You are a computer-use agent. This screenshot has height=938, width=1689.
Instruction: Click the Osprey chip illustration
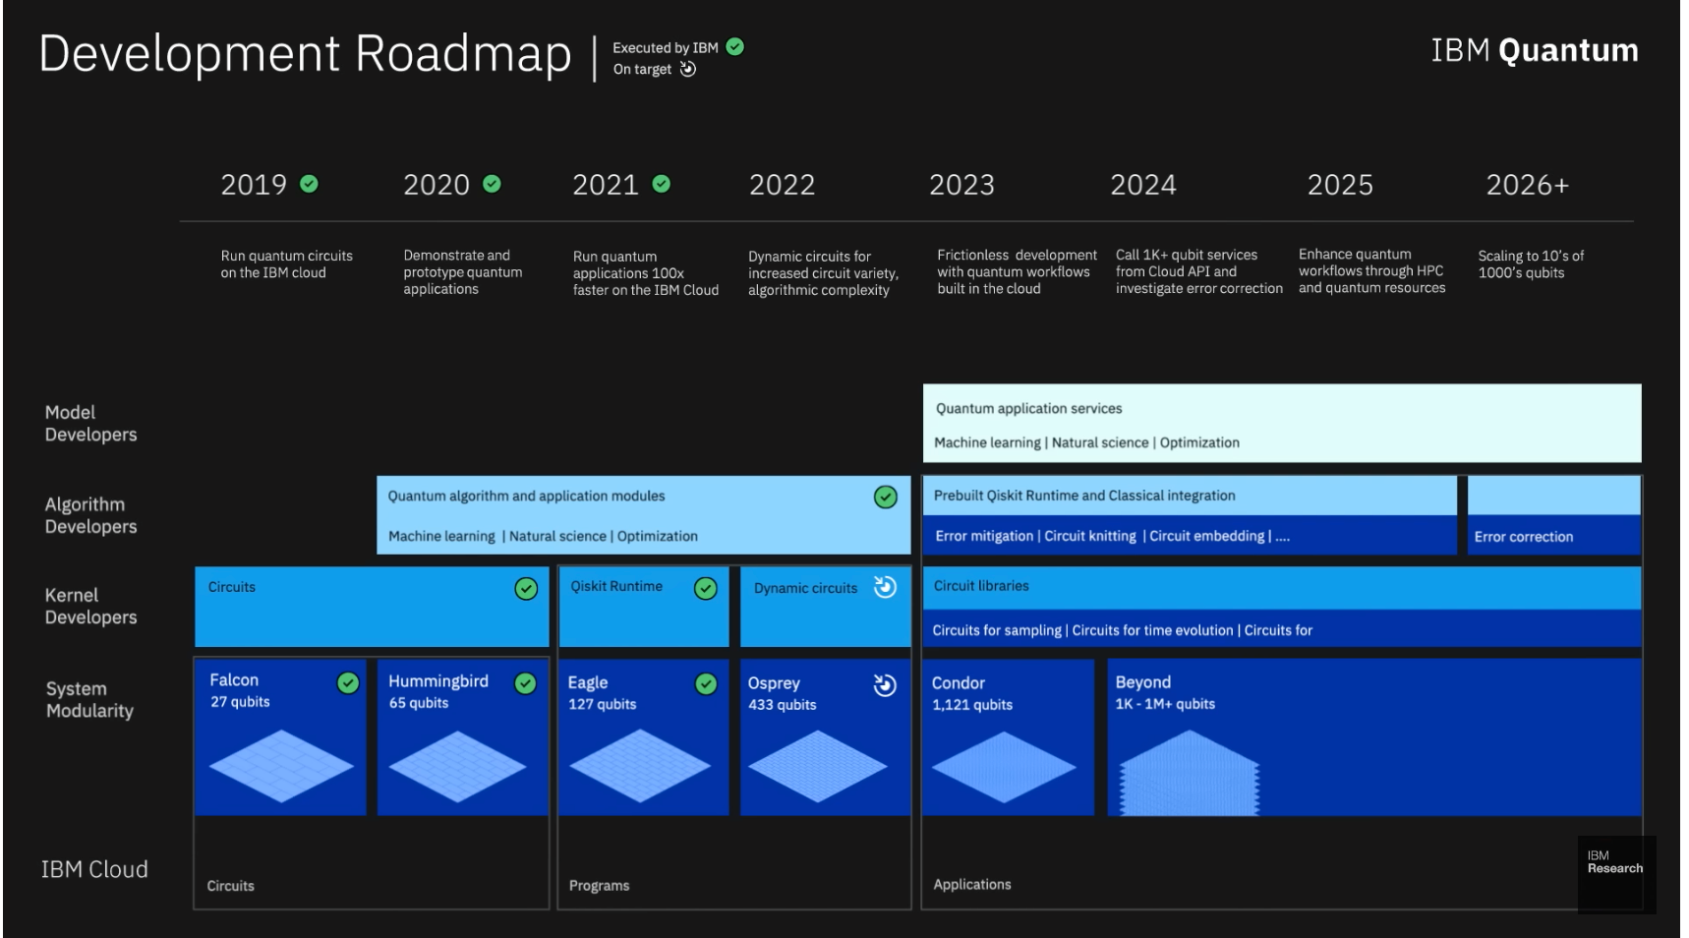pos(818,766)
